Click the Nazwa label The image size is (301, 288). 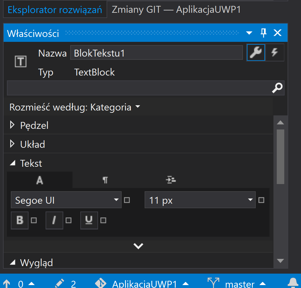[52, 53]
